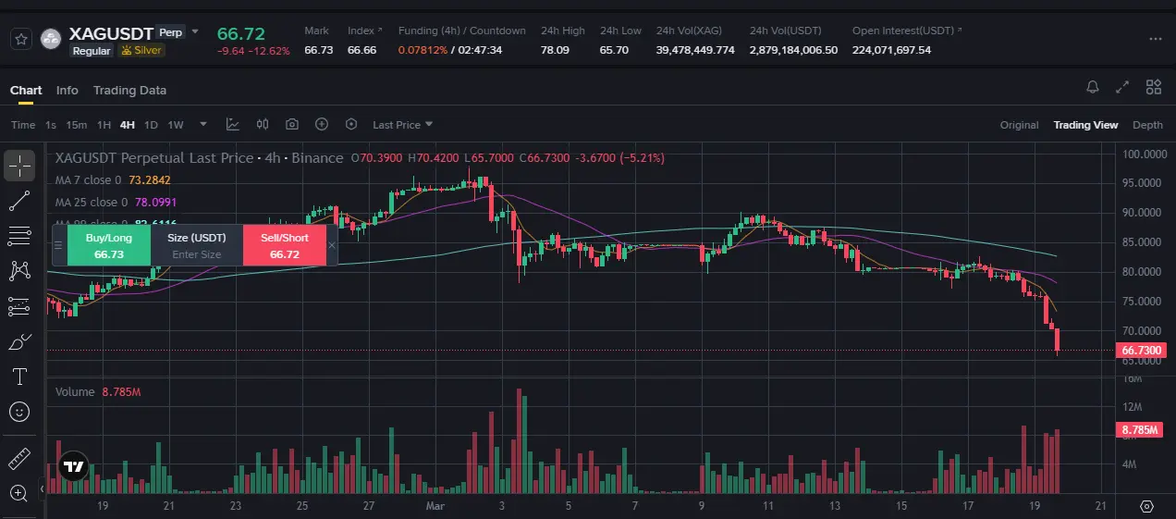
Task: Click the plus-circle icon in the chart toolbar
Action: pos(322,124)
